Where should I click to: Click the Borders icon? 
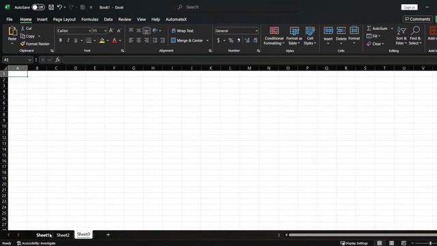[89, 40]
